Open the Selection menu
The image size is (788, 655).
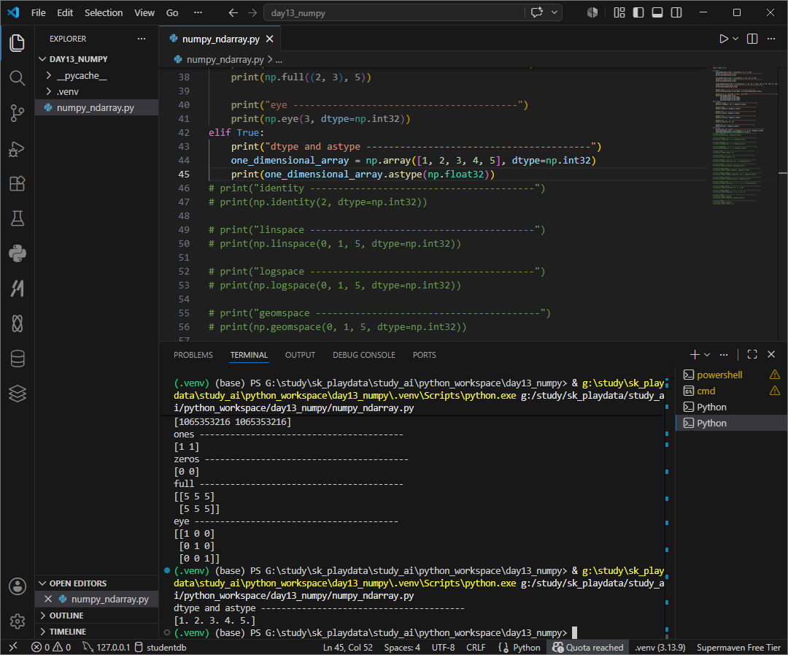click(104, 12)
